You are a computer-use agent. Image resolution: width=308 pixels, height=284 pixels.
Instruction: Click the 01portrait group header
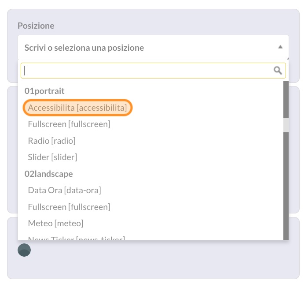(x=44, y=91)
